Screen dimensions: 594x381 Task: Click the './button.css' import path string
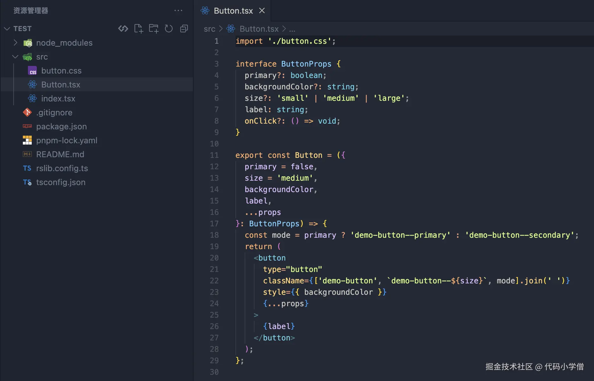(x=300, y=41)
